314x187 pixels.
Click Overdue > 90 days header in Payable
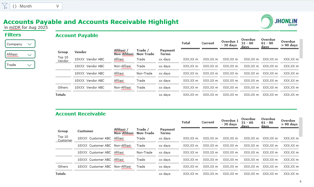pyautogui.click(x=289, y=43)
